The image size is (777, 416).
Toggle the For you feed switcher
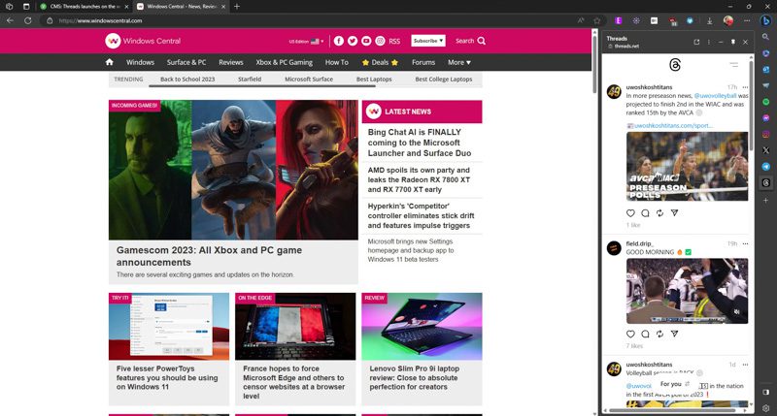[675, 384]
